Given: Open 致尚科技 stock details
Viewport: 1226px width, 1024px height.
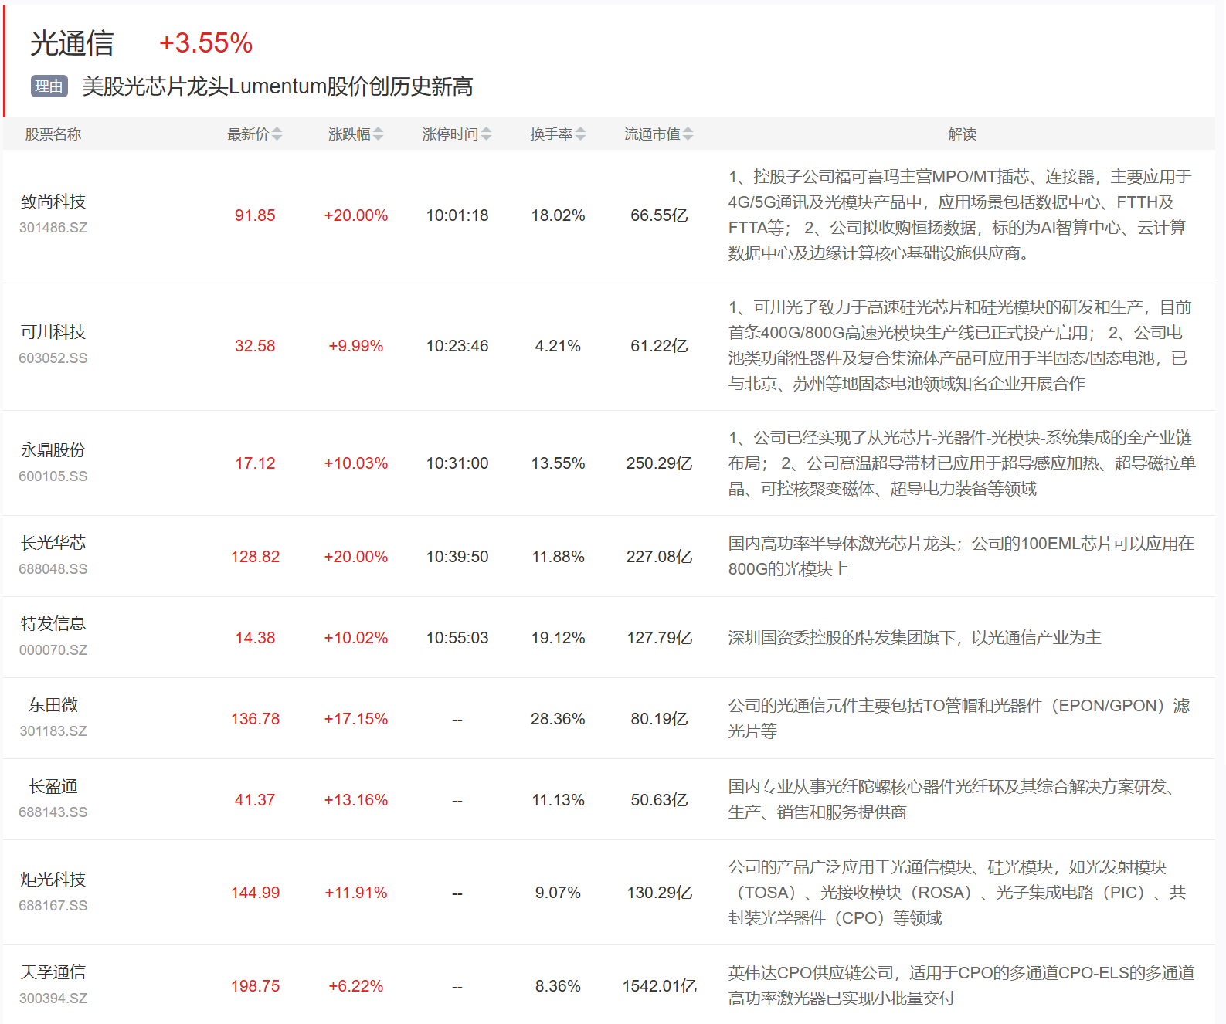Looking at the screenshot, I should [x=53, y=202].
